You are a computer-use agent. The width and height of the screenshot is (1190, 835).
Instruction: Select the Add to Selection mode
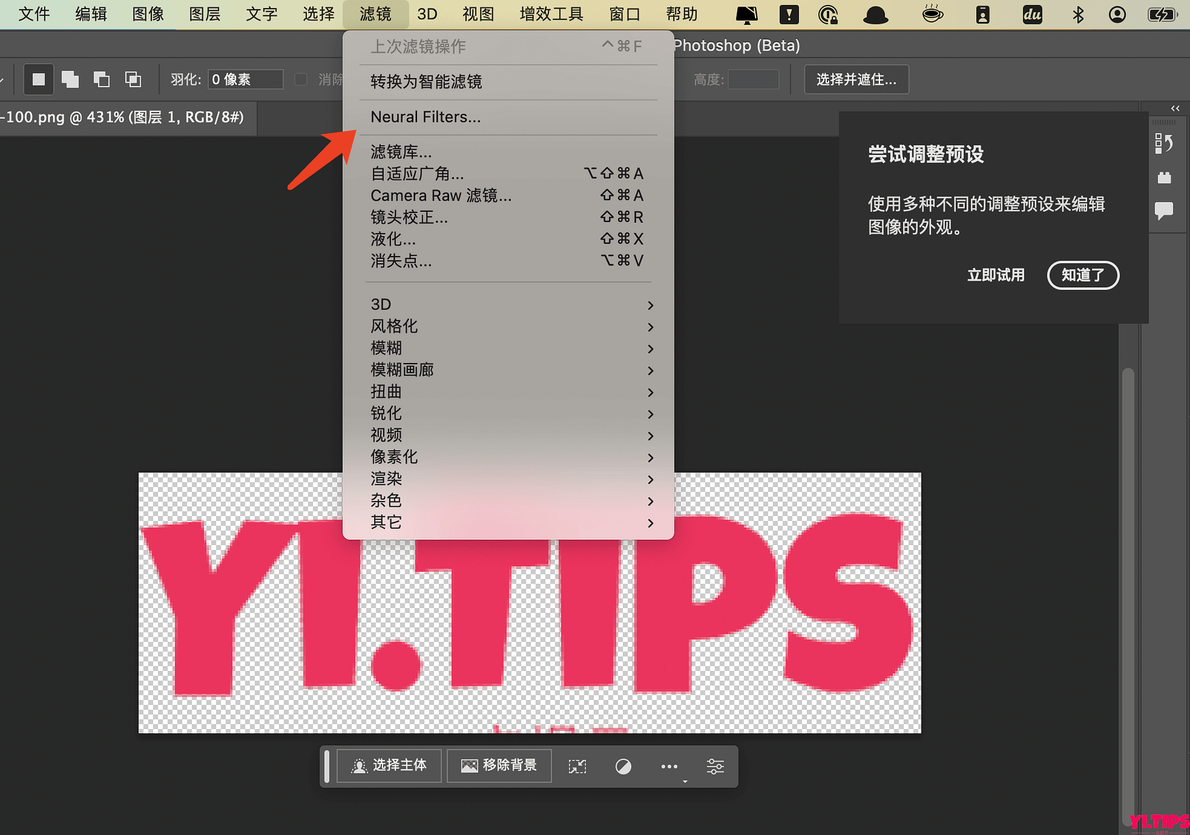tap(69, 79)
